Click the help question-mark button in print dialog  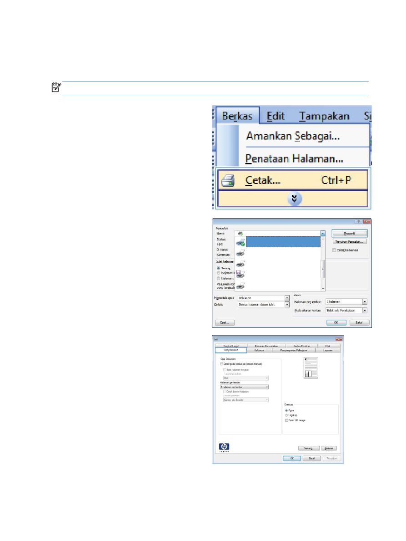(x=358, y=221)
